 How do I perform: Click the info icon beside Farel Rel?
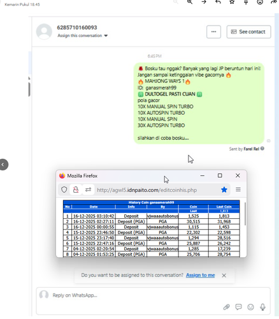coord(262,149)
